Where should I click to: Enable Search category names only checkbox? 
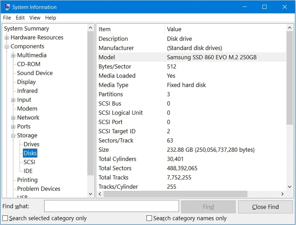[x=149, y=218]
